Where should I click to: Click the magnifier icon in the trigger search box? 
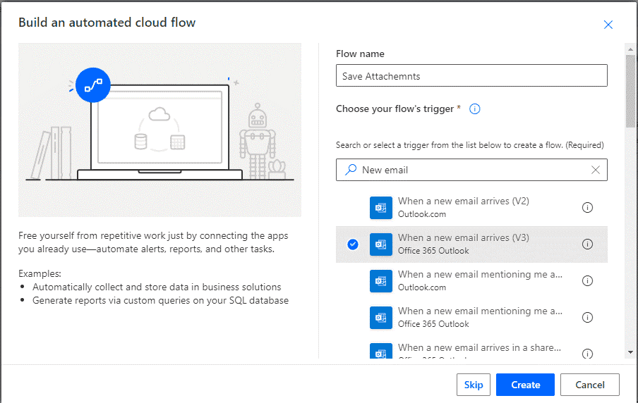350,170
